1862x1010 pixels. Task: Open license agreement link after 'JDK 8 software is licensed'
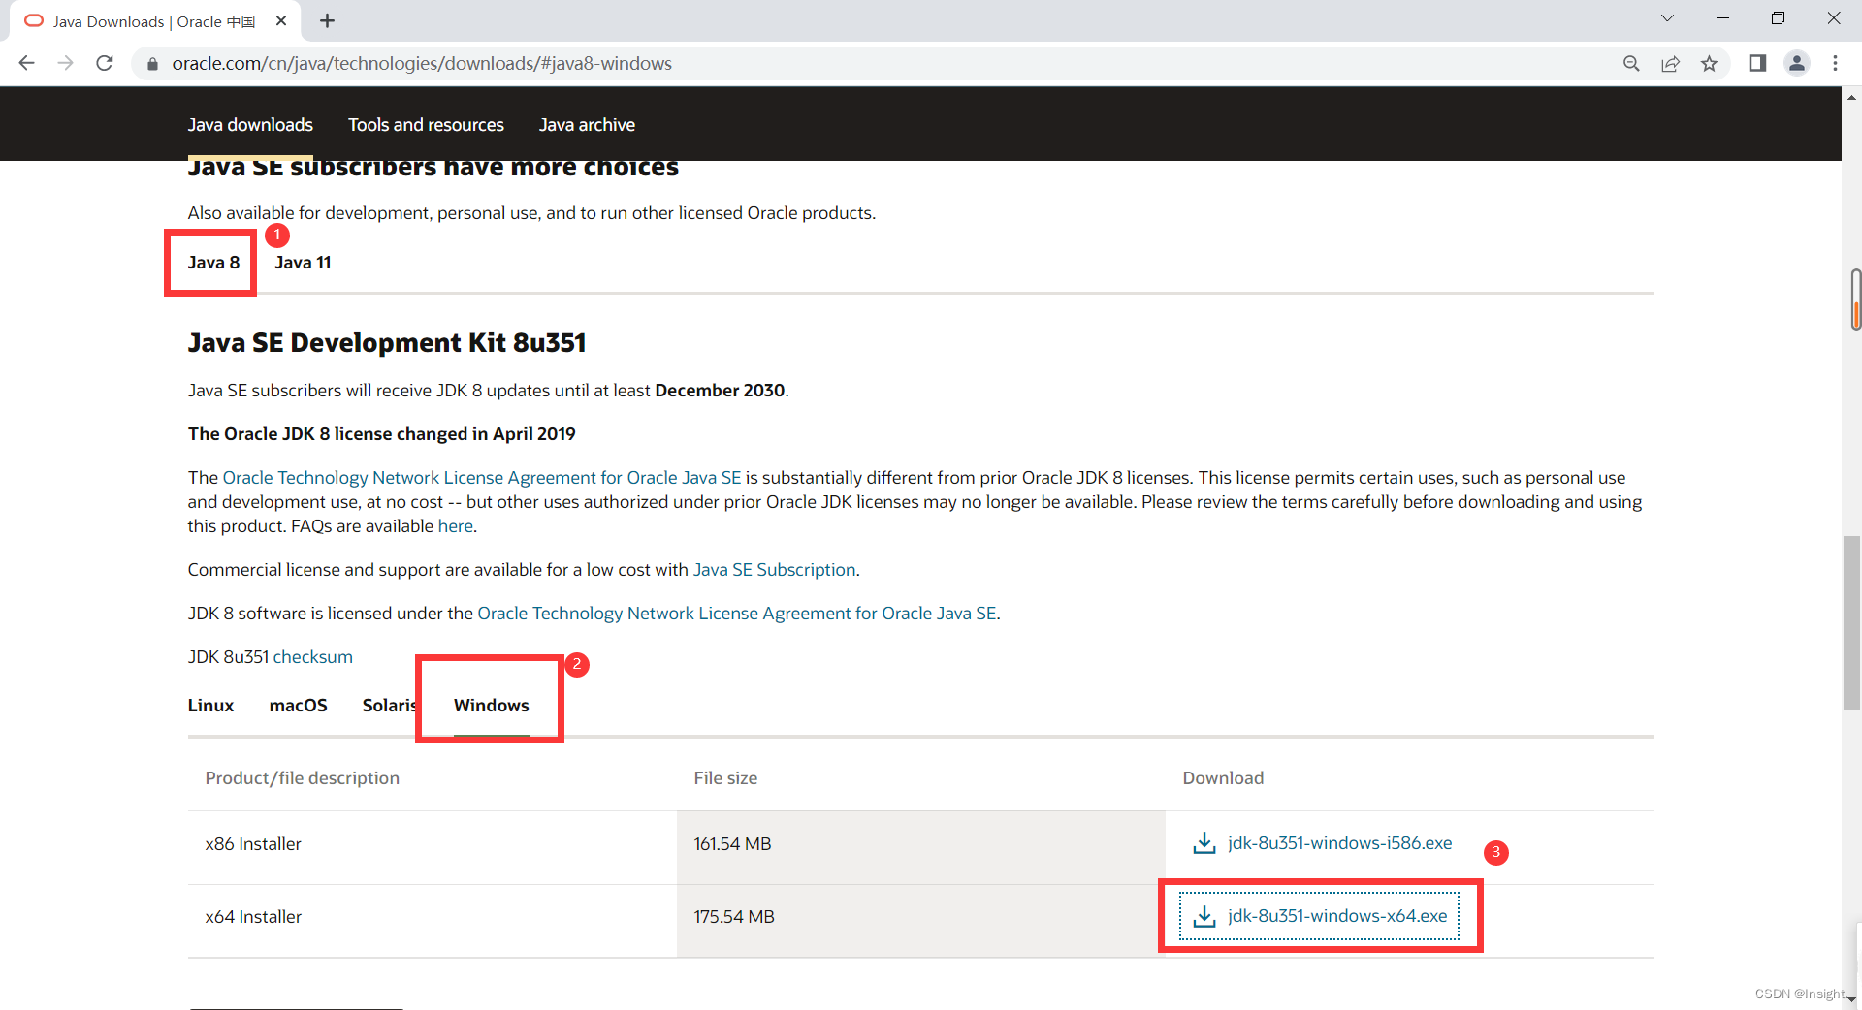737,614
